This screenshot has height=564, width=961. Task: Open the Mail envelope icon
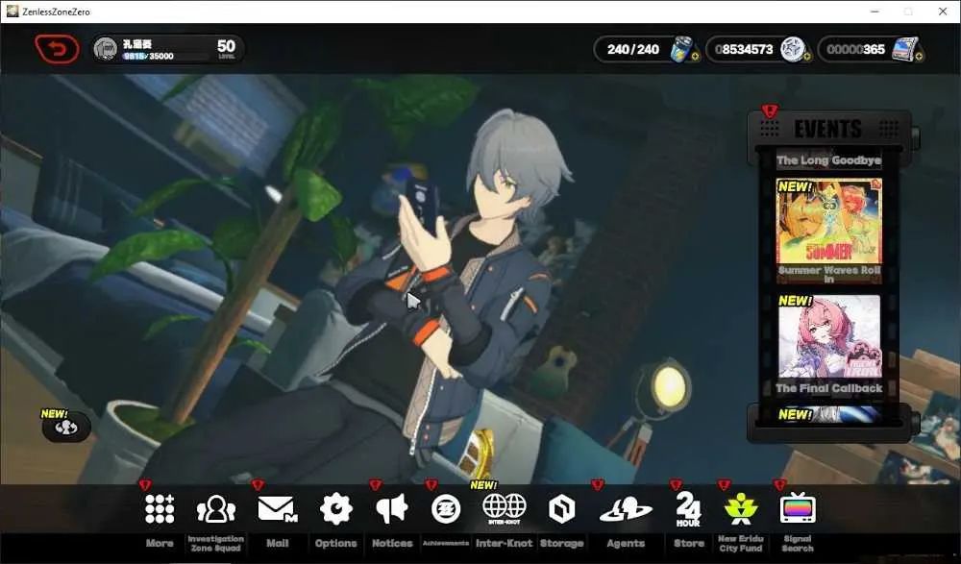(x=277, y=509)
